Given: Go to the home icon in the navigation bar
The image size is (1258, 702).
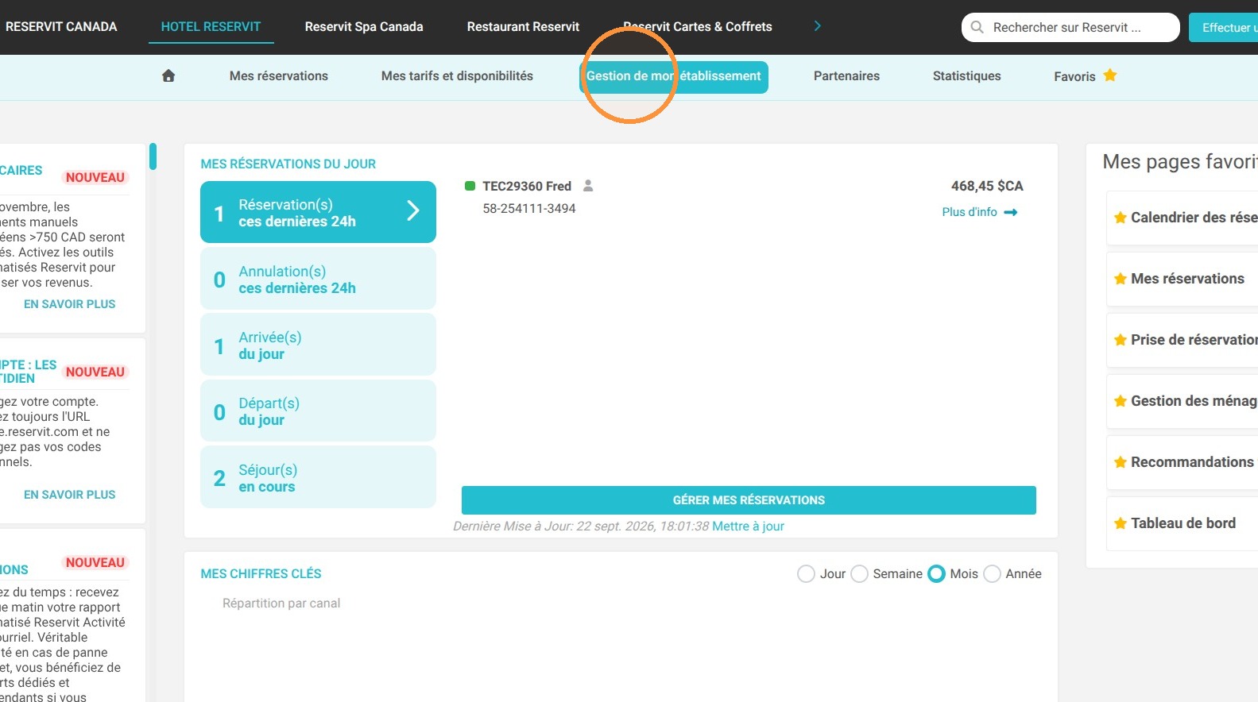Looking at the screenshot, I should pos(168,76).
